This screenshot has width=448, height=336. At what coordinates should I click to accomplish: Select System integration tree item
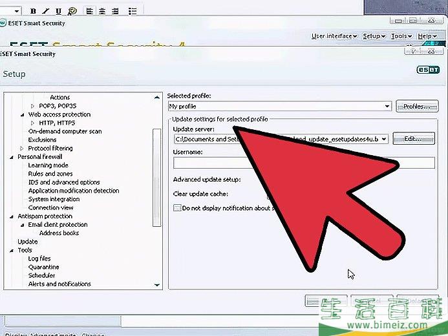tap(54, 199)
